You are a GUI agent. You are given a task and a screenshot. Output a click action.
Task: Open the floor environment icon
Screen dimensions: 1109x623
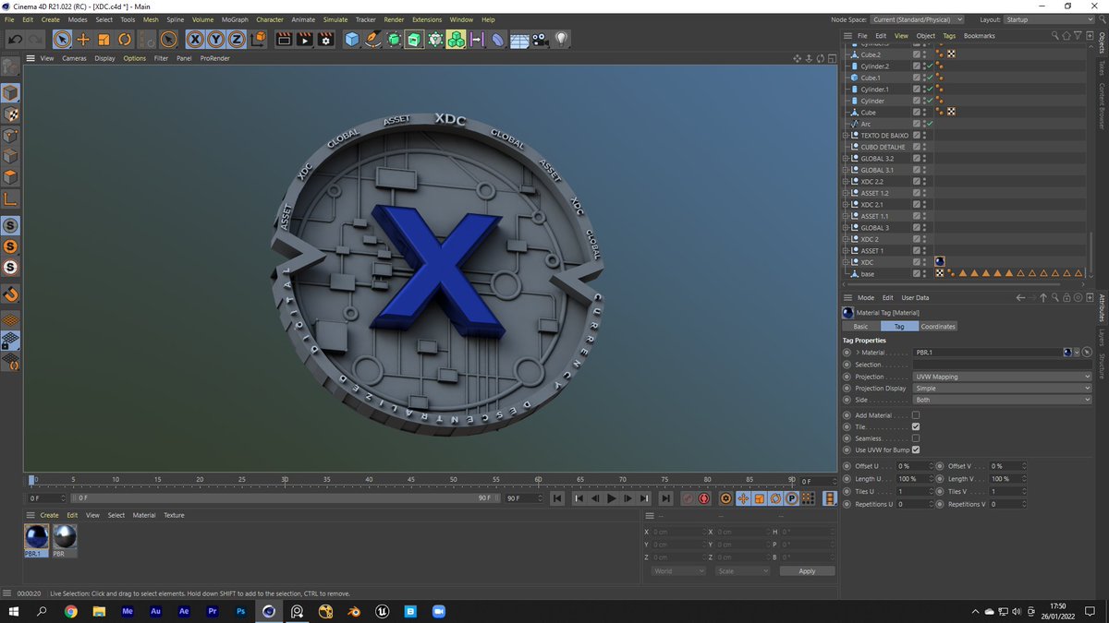tap(519, 40)
